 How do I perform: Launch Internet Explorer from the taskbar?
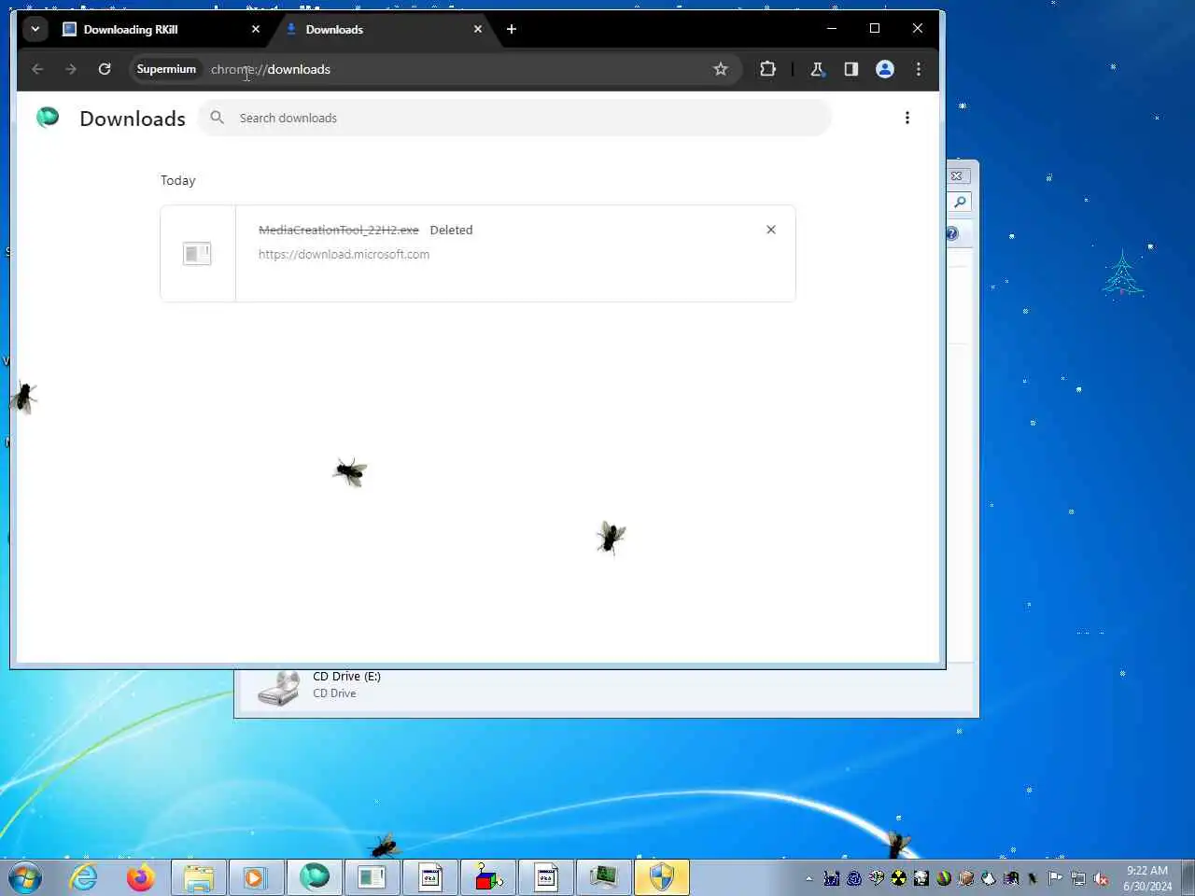coord(84,877)
